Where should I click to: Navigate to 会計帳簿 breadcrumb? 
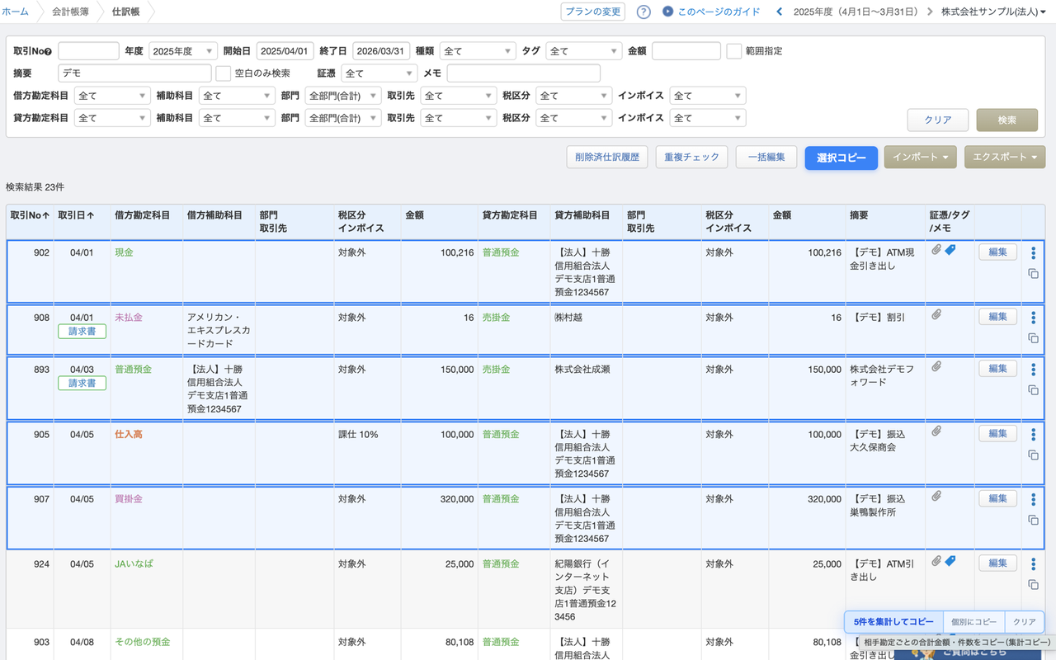point(70,12)
